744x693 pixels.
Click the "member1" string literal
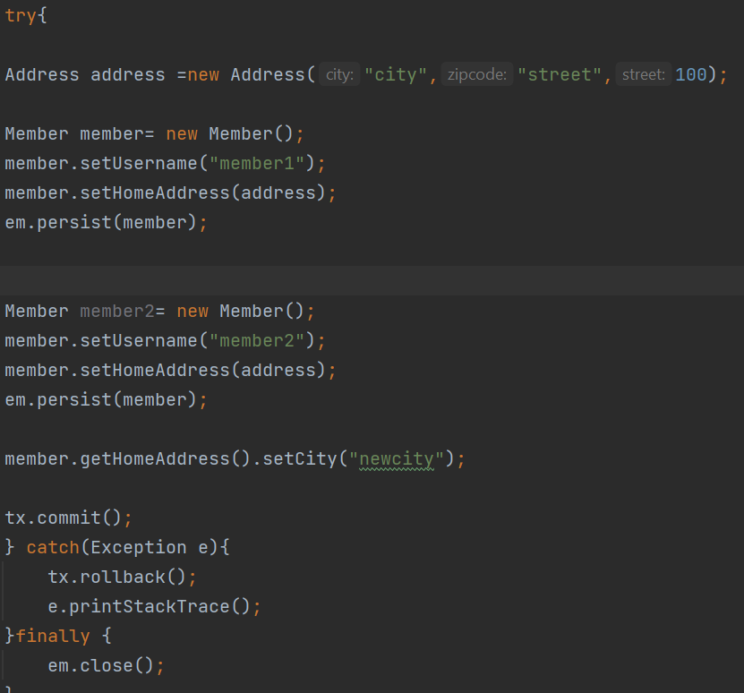pos(257,164)
